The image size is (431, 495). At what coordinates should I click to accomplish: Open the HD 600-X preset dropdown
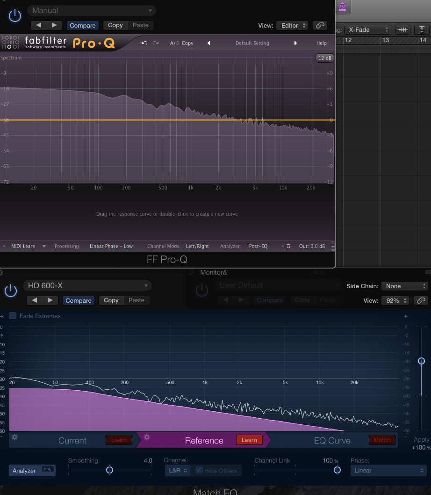tap(87, 286)
